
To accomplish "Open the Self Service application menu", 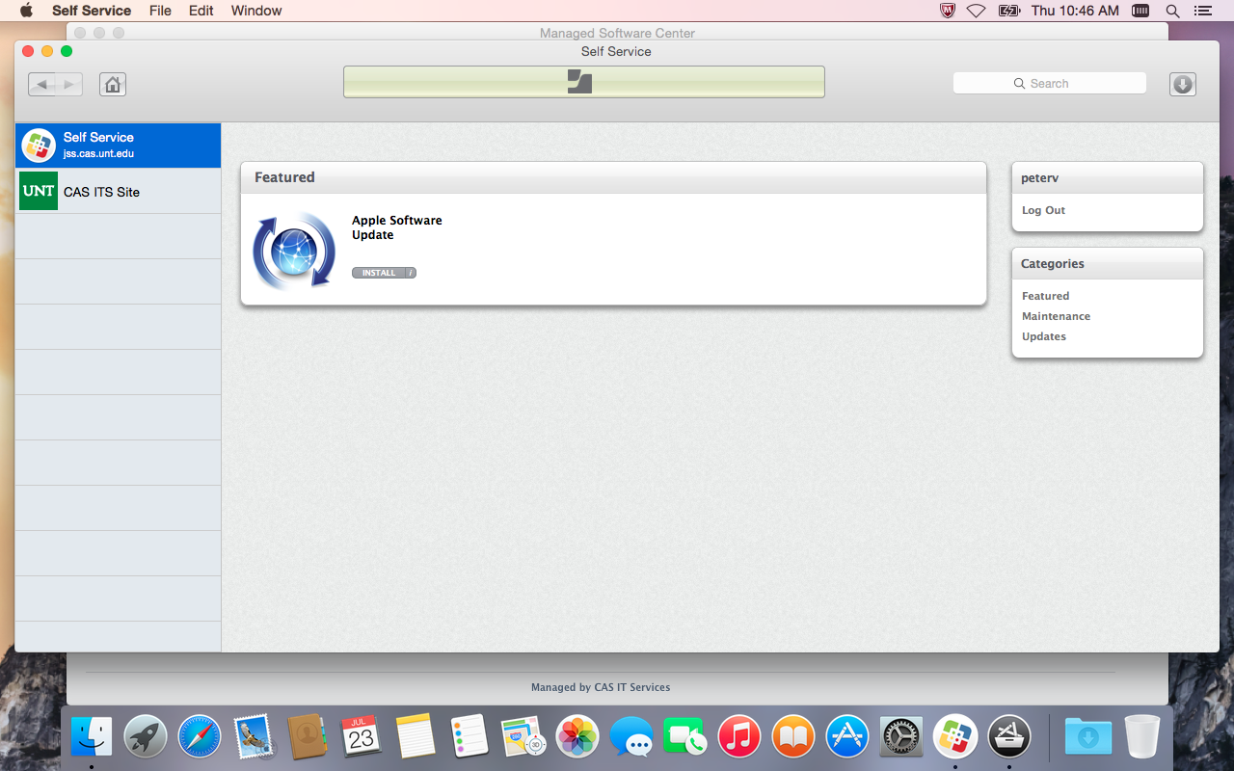I will 92,11.
